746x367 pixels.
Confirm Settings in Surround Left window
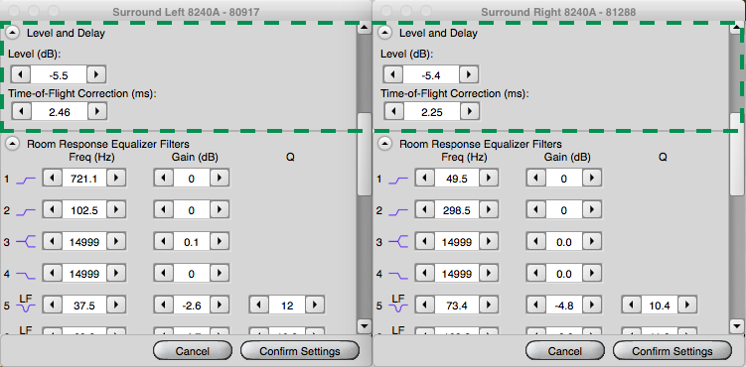(x=300, y=351)
